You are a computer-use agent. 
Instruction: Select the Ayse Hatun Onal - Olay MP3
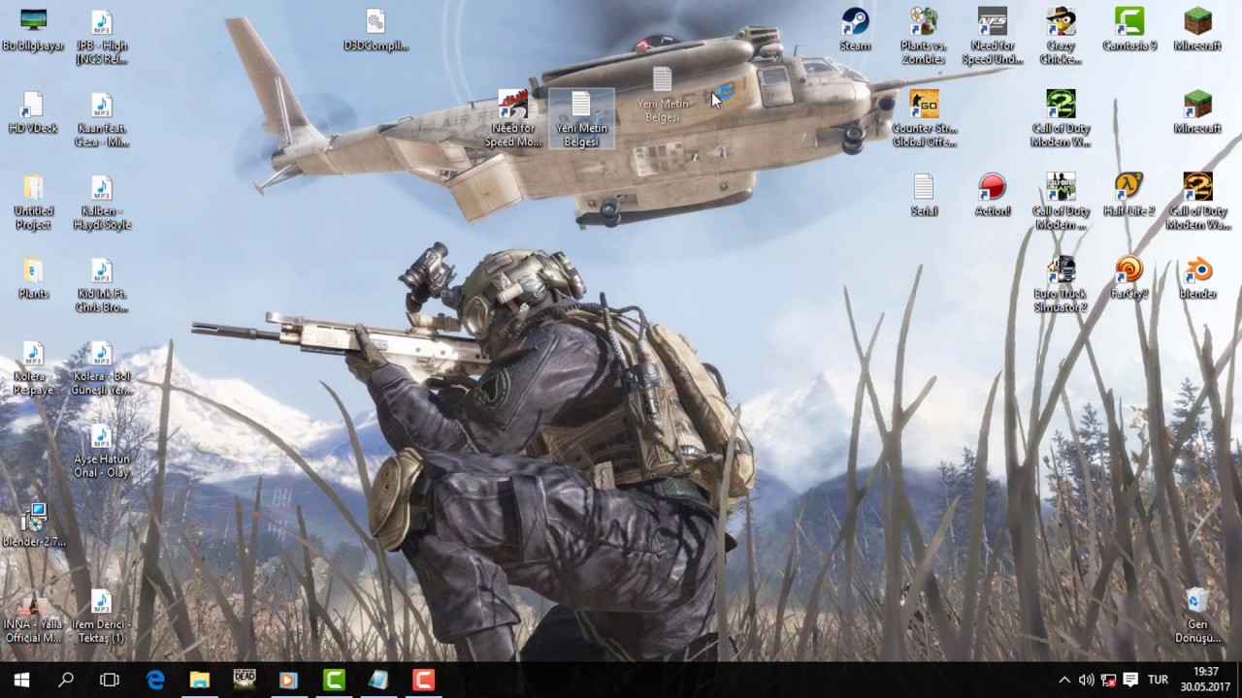pos(101,452)
